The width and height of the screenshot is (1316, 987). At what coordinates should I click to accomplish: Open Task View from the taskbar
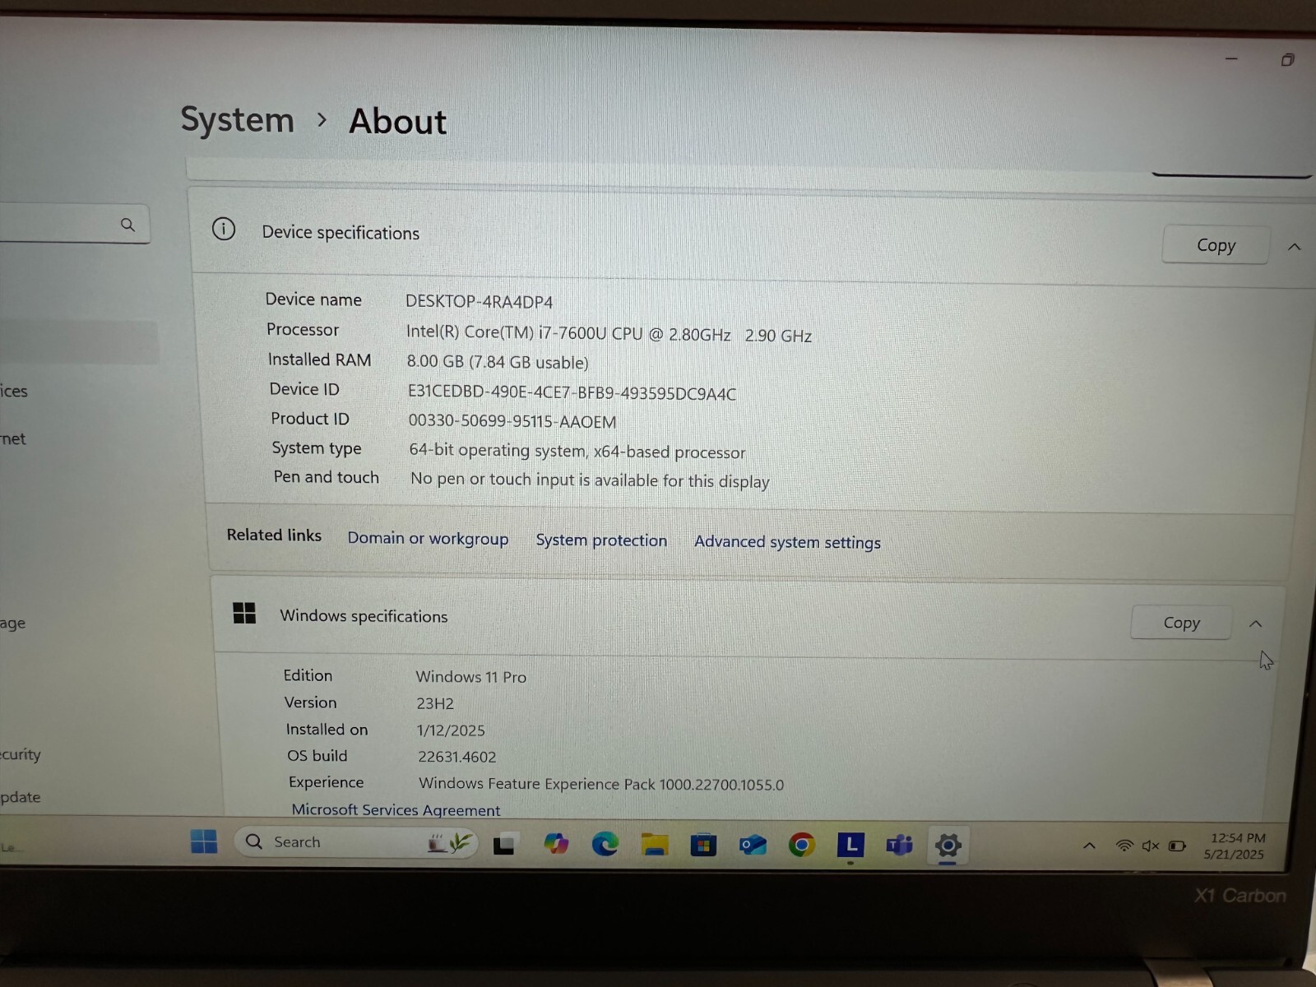(x=504, y=844)
